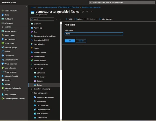Screen dimensions: 156x121
Task: Open more options ellipsis beside title
Action: coord(91,12)
